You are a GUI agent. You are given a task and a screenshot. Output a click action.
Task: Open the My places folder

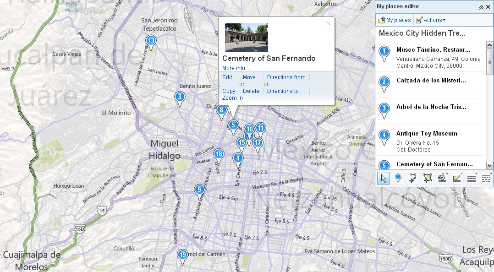coord(394,20)
